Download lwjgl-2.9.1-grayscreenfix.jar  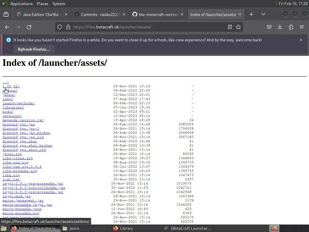pyautogui.click(x=33, y=184)
